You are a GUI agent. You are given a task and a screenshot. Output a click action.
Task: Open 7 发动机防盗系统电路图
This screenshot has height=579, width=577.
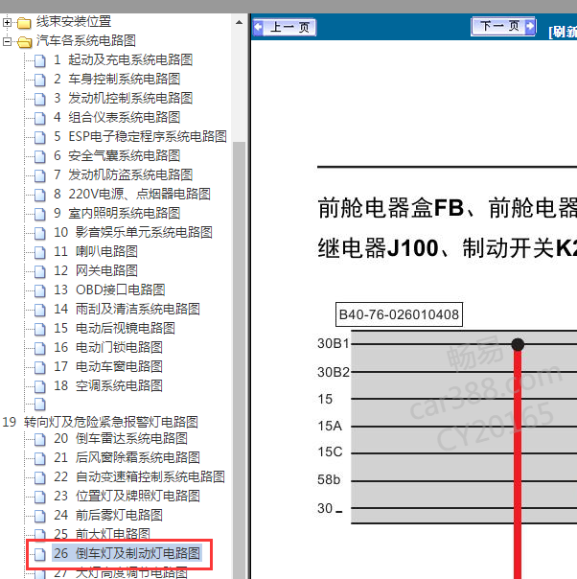click(x=124, y=175)
